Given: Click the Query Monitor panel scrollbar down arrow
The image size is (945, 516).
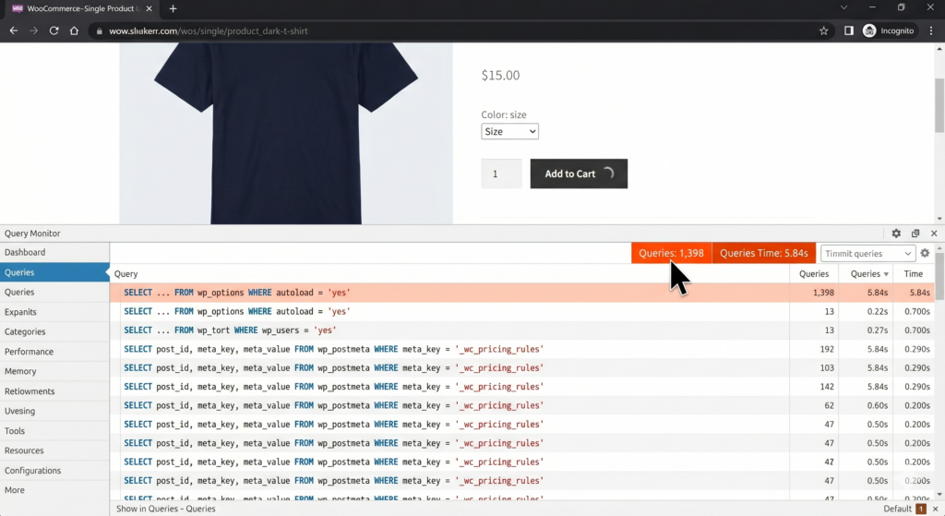Looking at the screenshot, I should tap(939, 495).
